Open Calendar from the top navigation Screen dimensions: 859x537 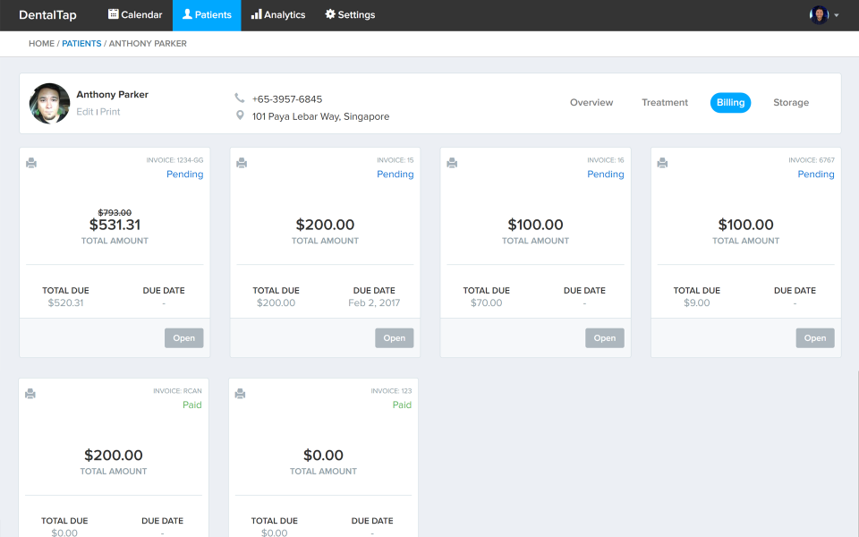point(135,15)
